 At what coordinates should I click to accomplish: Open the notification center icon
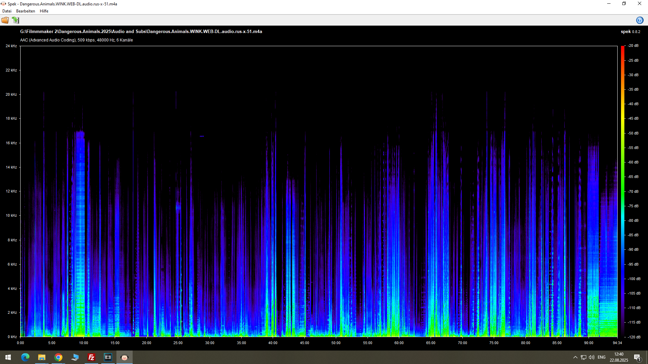tap(637, 357)
